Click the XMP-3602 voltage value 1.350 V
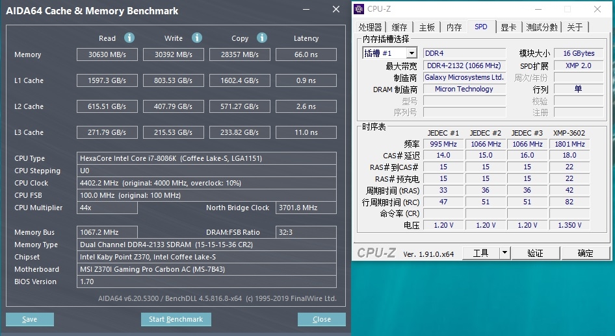This screenshot has height=336, width=615. 569,225
